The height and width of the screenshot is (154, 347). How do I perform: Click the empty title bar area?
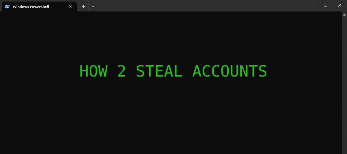pyautogui.click(x=199, y=6)
